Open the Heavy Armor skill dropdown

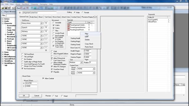pos(41,23)
